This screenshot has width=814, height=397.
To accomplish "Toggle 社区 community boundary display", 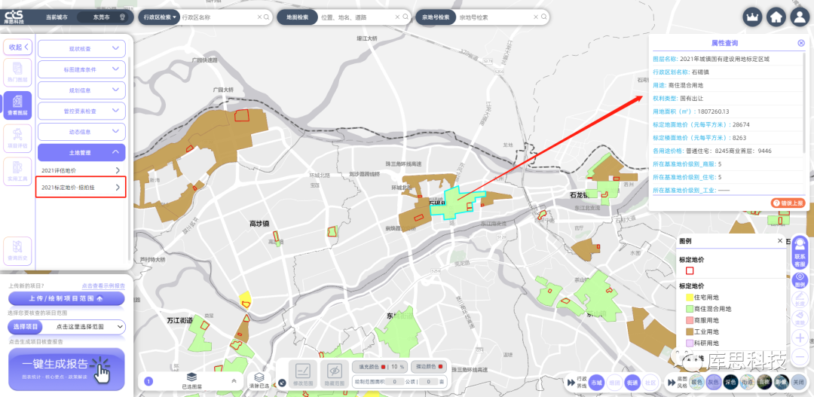I will tap(650, 382).
